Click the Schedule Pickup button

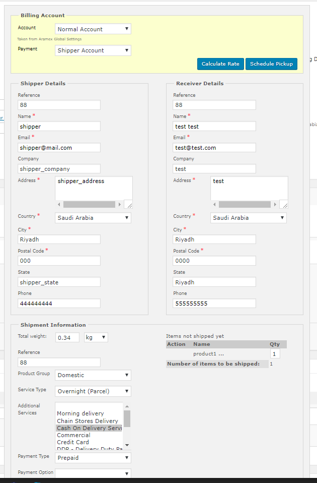271,64
